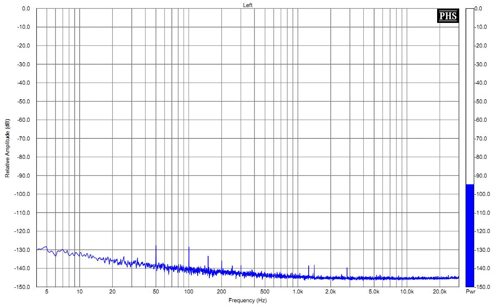The width and height of the screenshot is (493, 306).
Task: Click the 'Relative Amplitude (dB)' axis label
Action: [7, 148]
